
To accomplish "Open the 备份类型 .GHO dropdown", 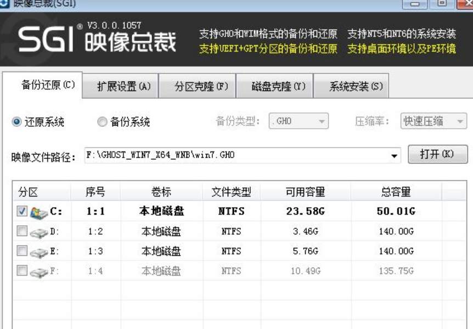I will [299, 121].
